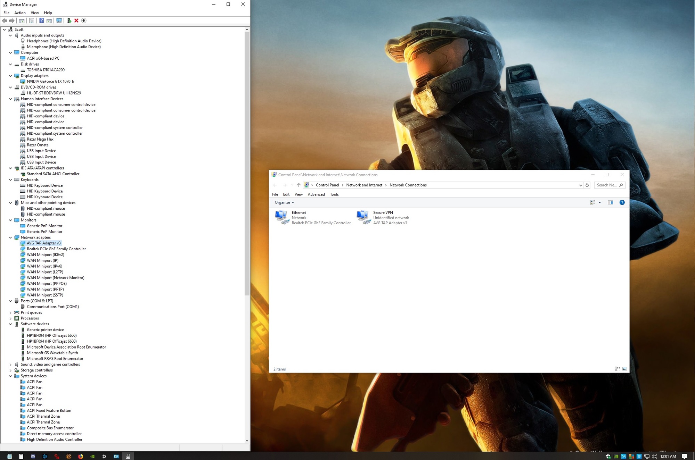Select NVIDIA GeForce GTX 1070 Ti device
Viewport: 695px width, 460px height.
coord(50,82)
